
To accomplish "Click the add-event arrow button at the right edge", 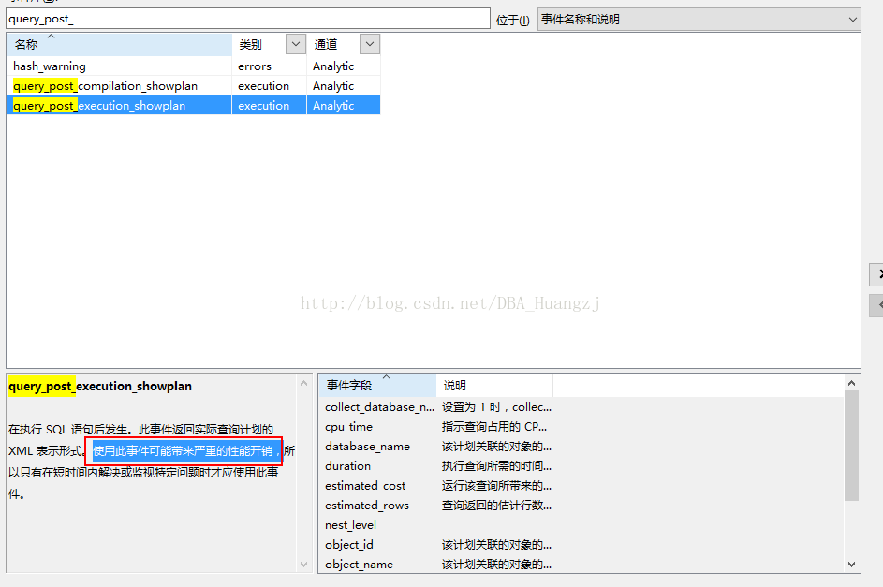I will 876,274.
